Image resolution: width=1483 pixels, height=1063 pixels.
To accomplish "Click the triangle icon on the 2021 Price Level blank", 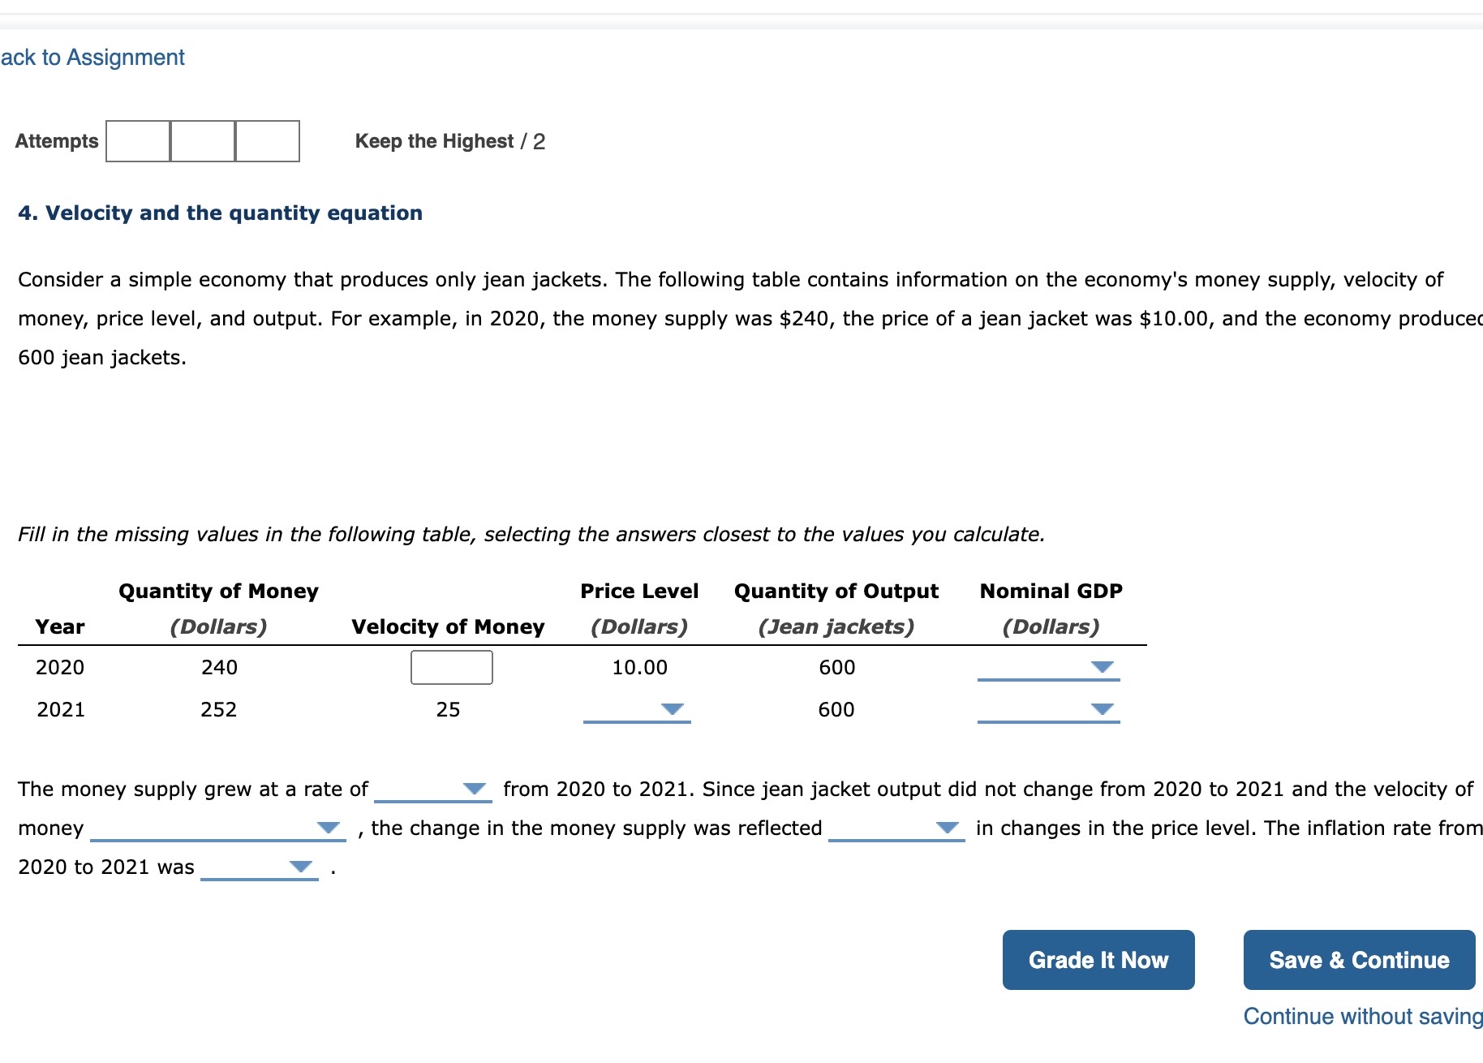I will tap(674, 708).
